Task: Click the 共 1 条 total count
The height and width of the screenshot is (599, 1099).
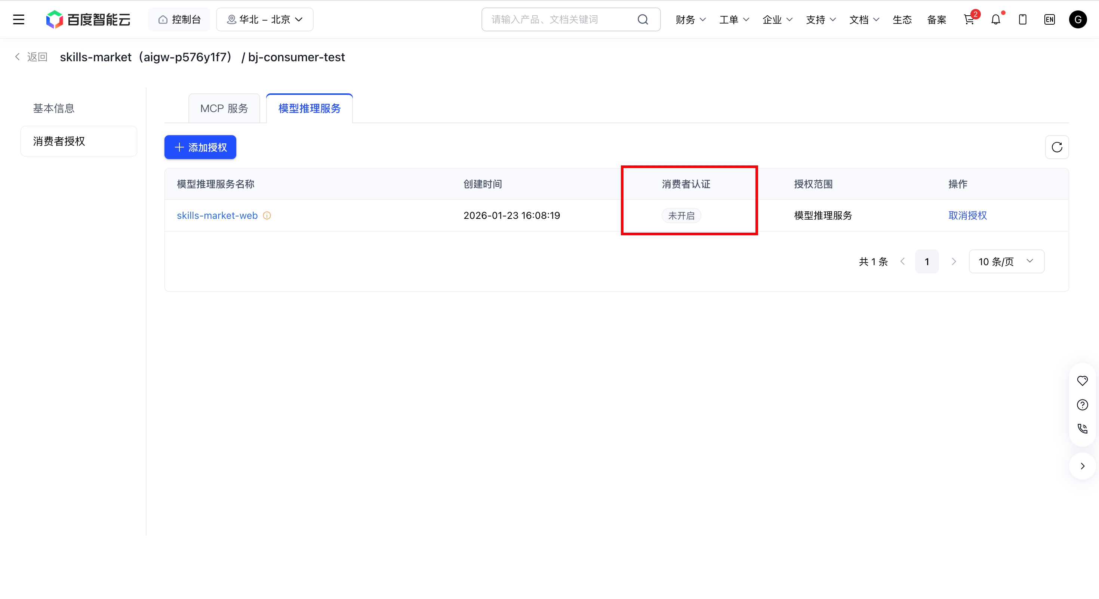Action: (x=873, y=261)
